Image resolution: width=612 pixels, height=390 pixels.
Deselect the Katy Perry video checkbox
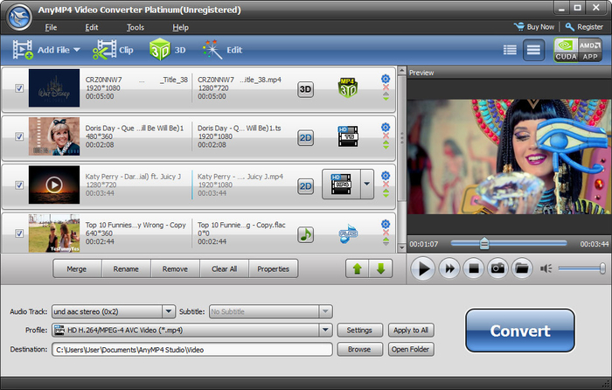[x=20, y=185]
